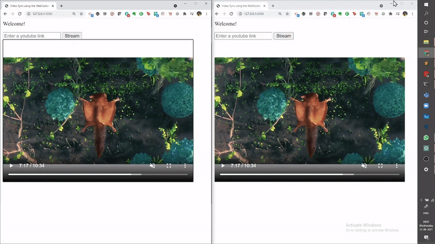435x244 pixels.
Task: Focus the youtube link field in left window
Action: [32, 36]
